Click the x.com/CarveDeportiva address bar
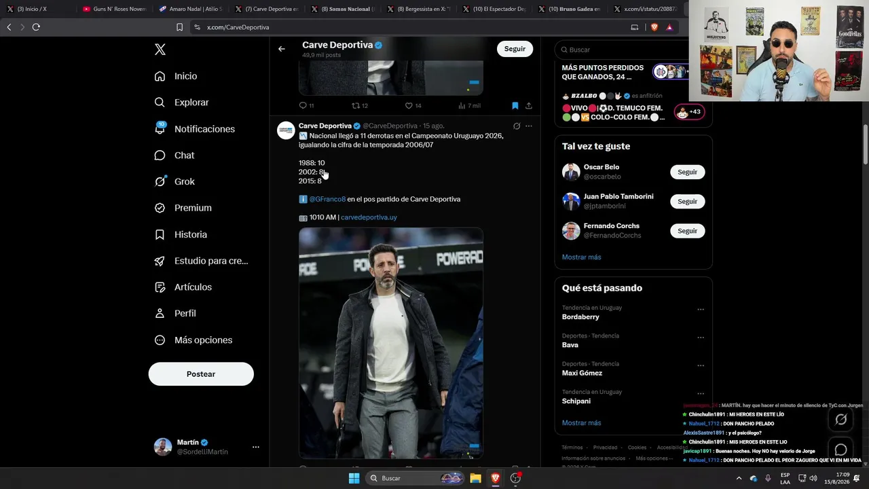The height and width of the screenshot is (489, 869). coord(407,27)
